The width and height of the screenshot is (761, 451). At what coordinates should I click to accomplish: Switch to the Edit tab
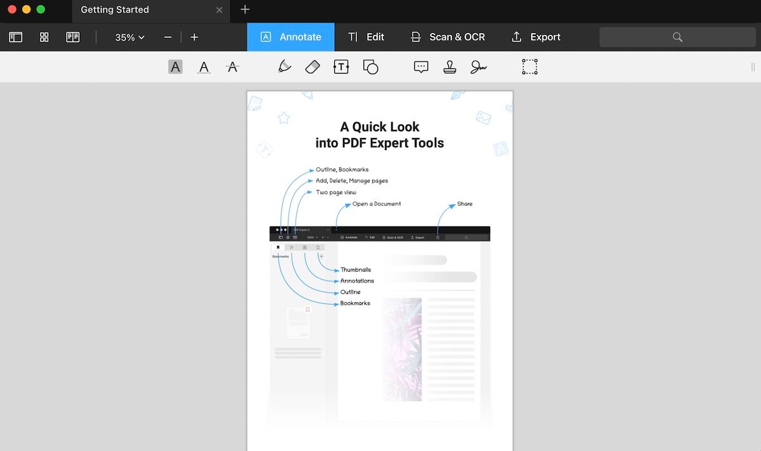[366, 37]
